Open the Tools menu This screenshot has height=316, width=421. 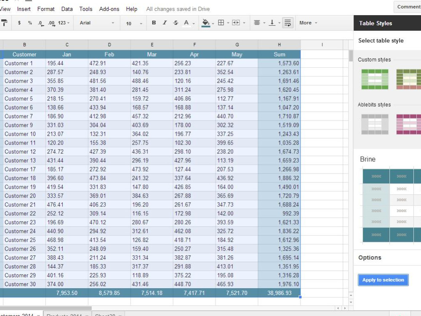coord(85,9)
